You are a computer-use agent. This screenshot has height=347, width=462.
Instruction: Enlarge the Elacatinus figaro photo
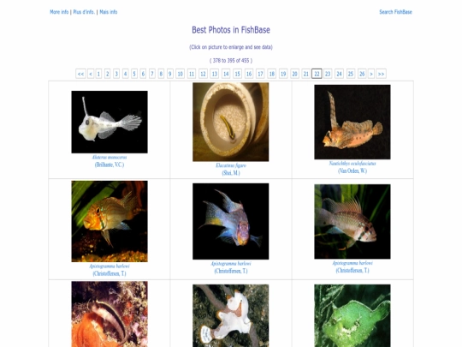click(231, 122)
